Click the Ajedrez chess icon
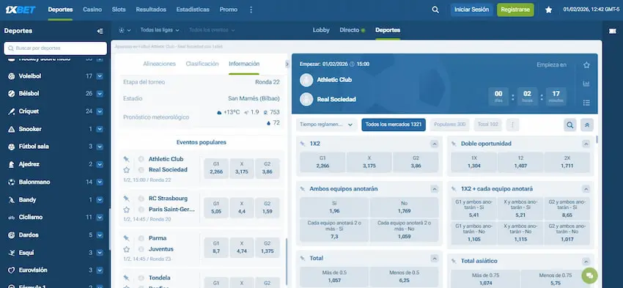The image size is (623, 288). (12, 164)
